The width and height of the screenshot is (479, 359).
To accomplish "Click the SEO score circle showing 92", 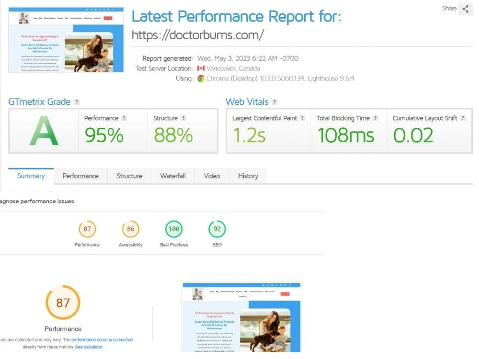I will point(217,229).
